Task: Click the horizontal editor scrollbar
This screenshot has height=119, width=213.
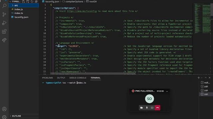Action: pos(93,74)
